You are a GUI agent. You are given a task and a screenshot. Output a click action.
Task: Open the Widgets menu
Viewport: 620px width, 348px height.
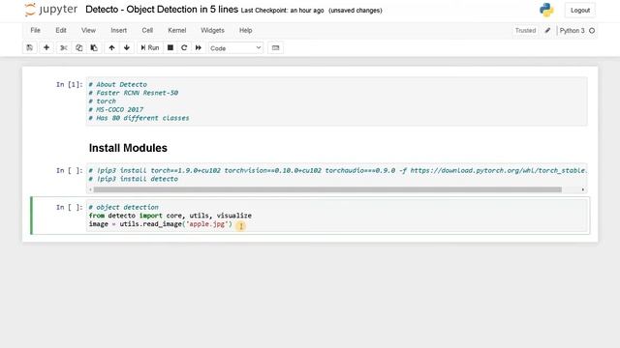click(x=212, y=30)
